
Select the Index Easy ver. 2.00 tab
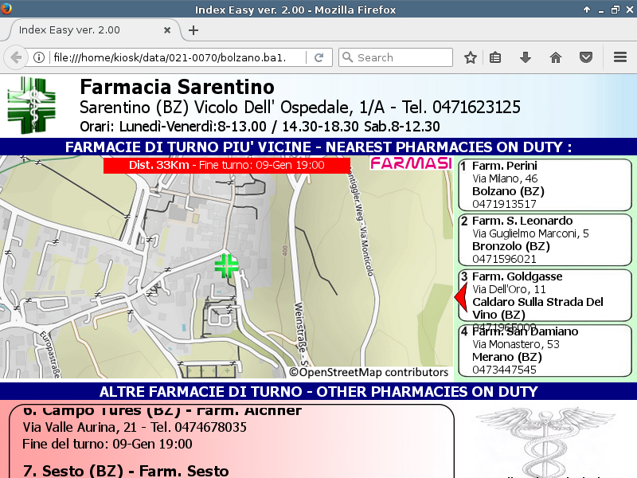[x=88, y=30]
